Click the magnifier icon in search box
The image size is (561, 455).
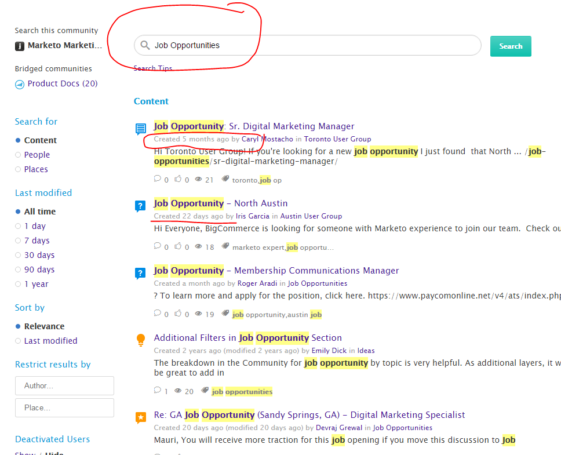145,45
